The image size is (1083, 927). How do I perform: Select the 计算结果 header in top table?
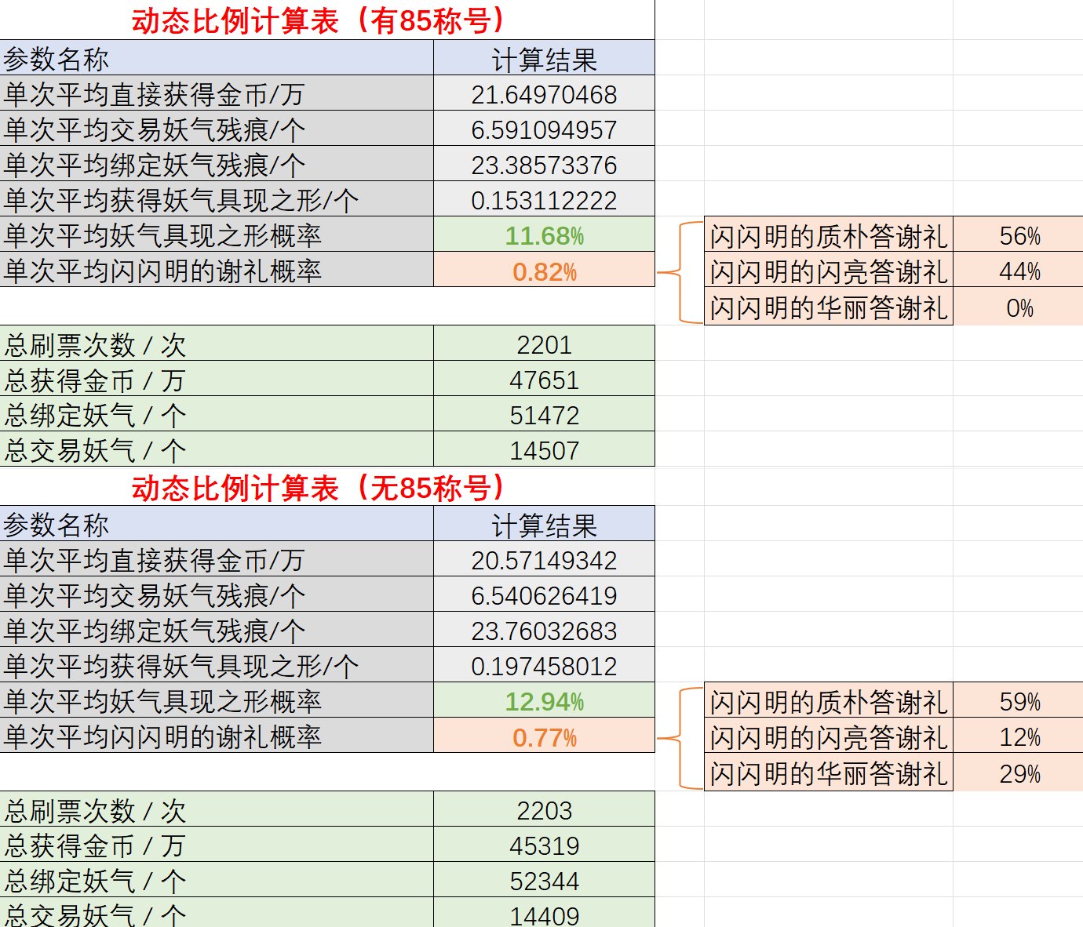[x=545, y=57]
